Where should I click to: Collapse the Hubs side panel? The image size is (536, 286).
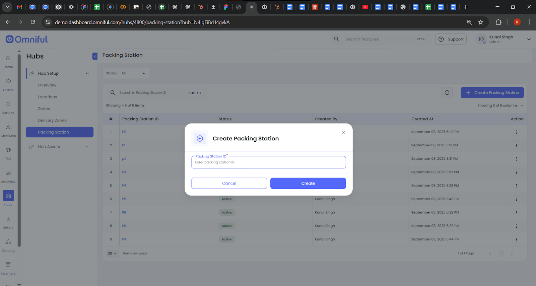coord(95,56)
